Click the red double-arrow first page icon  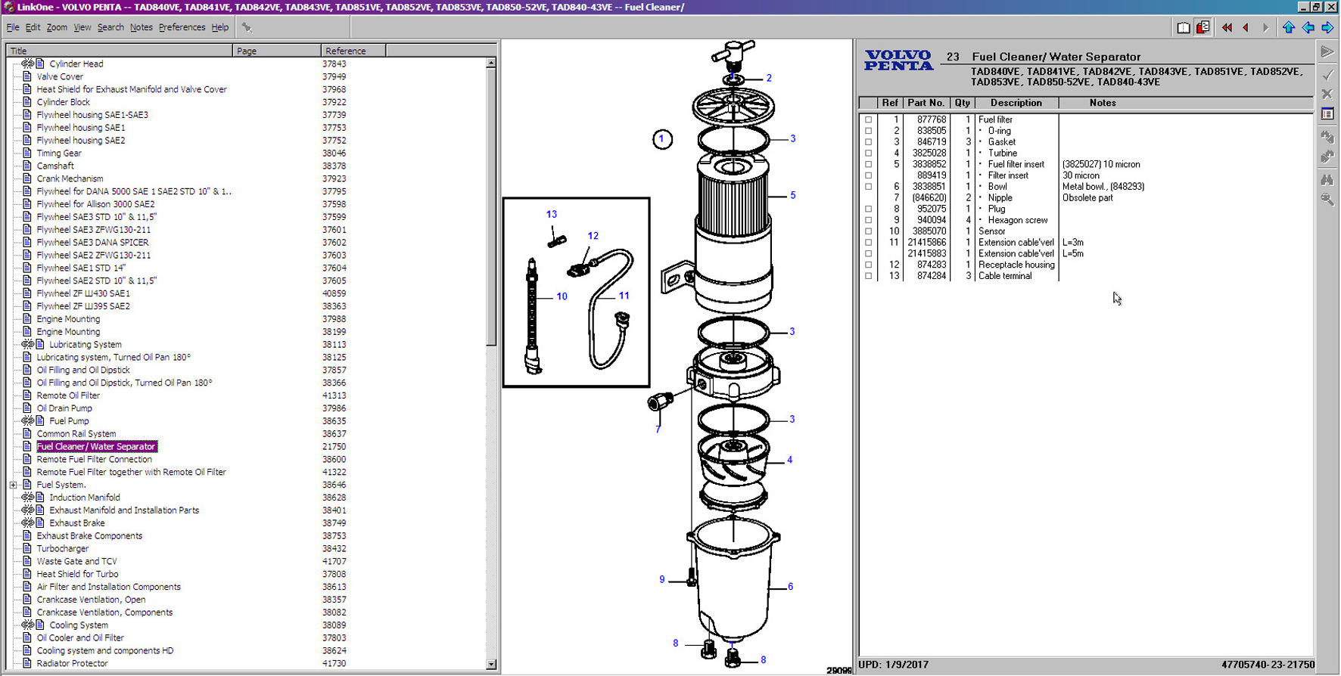pyautogui.click(x=1227, y=28)
